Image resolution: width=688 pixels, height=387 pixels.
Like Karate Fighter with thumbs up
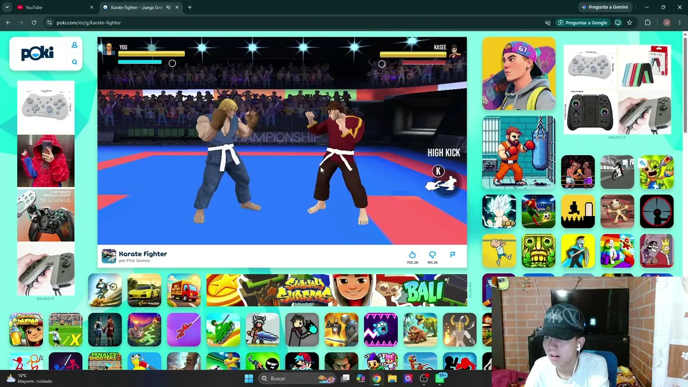pyautogui.click(x=412, y=255)
